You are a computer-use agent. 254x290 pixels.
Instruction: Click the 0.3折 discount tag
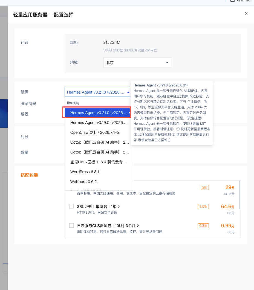pos(203,226)
